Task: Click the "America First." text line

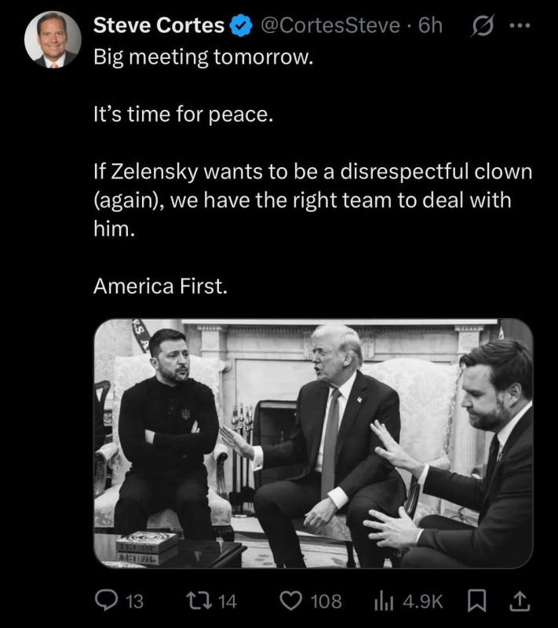Action: [x=161, y=287]
